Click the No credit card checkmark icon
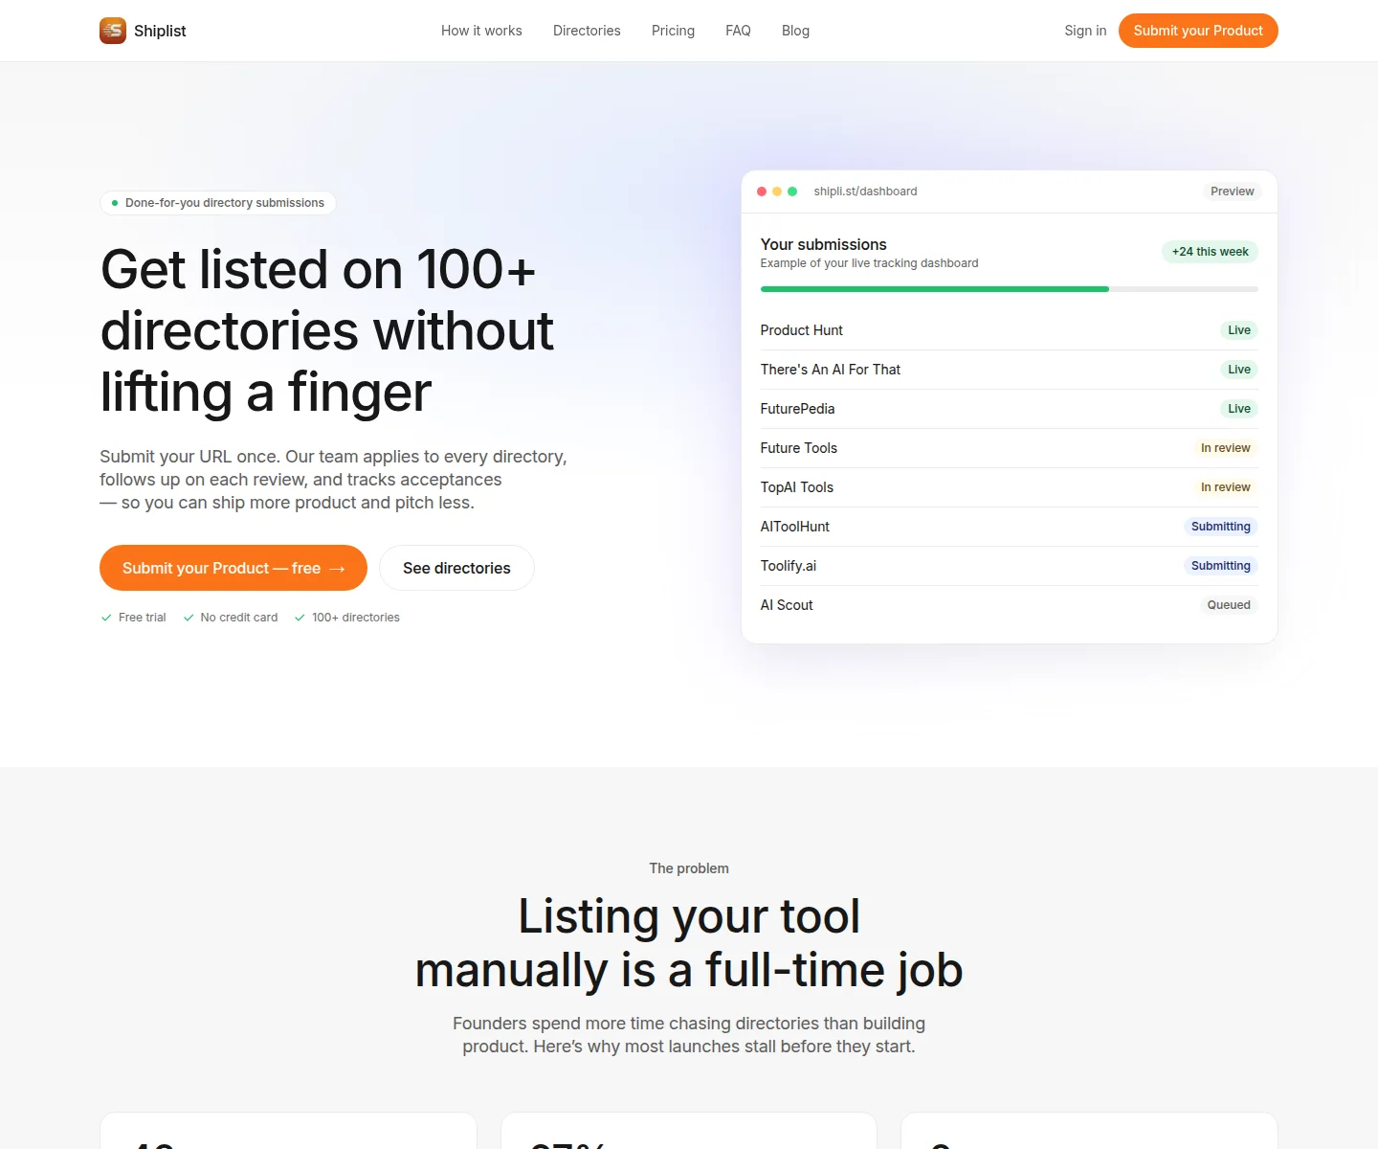The image size is (1378, 1149). pos(189,618)
